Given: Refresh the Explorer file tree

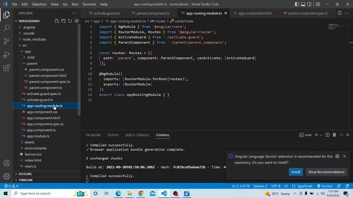Looking at the screenshot, I should pos(70,21).
